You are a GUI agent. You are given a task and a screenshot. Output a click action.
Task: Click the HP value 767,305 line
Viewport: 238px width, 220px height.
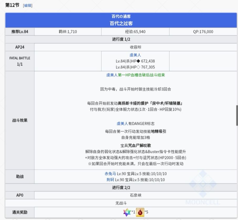pos(135,67)
